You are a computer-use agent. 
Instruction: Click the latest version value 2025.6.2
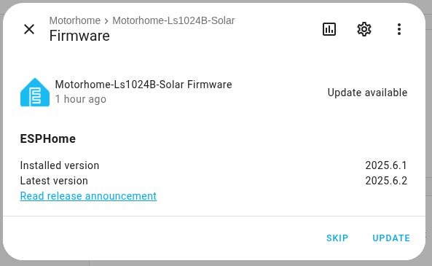click(x=386, y=181)
